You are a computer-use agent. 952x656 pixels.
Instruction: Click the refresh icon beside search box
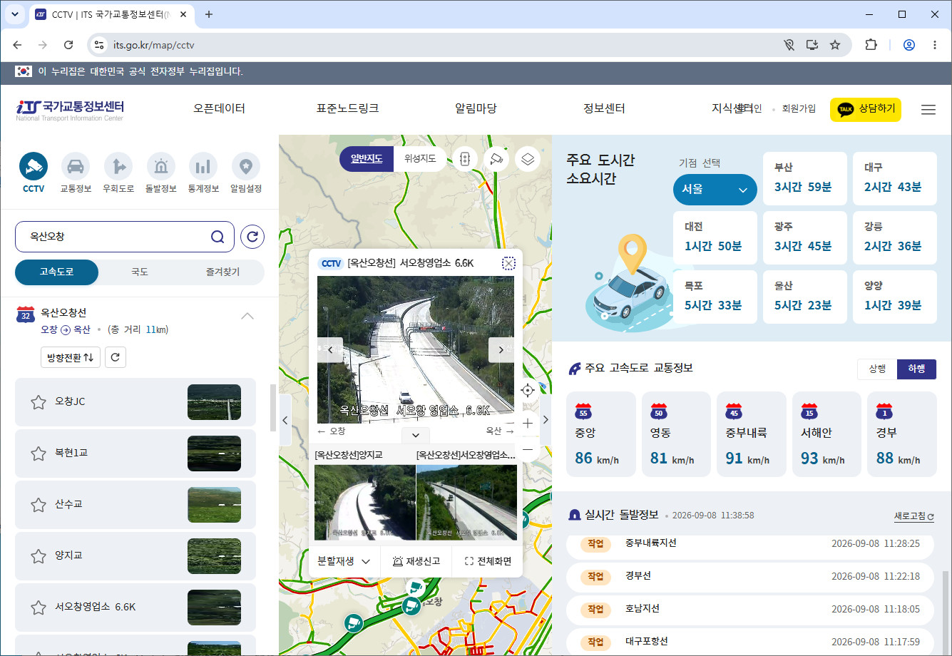(x=252, y=237)
